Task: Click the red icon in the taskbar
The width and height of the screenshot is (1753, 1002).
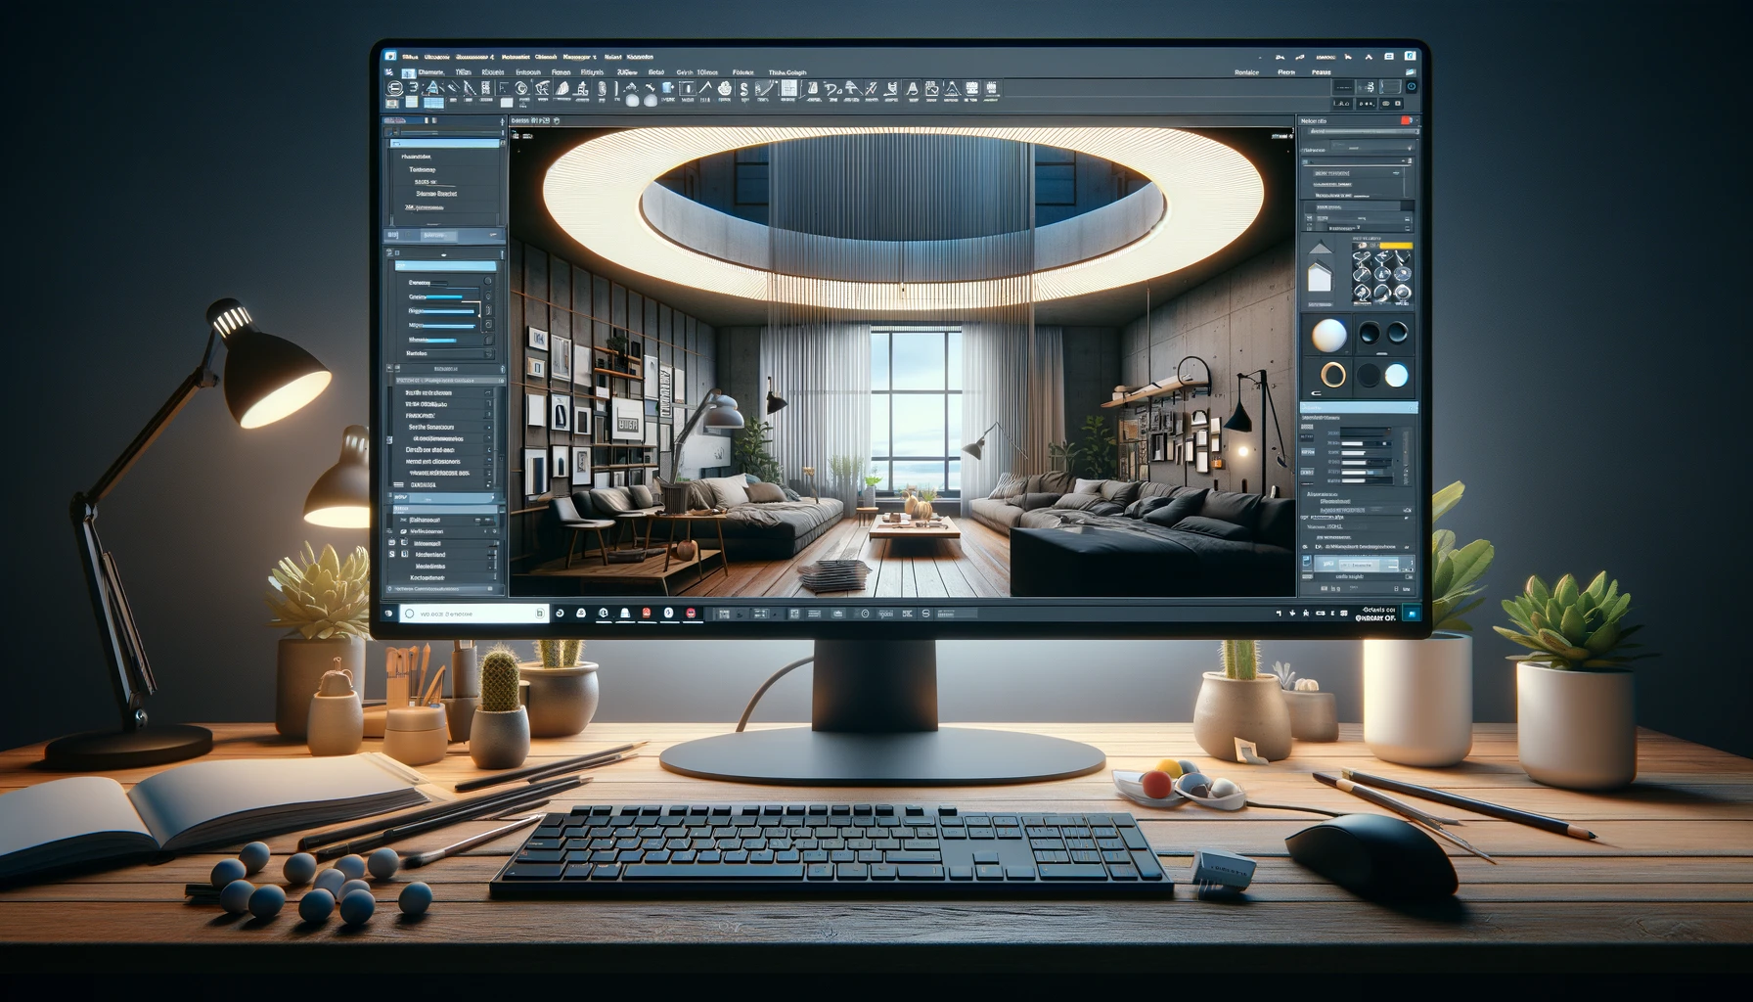Action: tap(647, 614)
